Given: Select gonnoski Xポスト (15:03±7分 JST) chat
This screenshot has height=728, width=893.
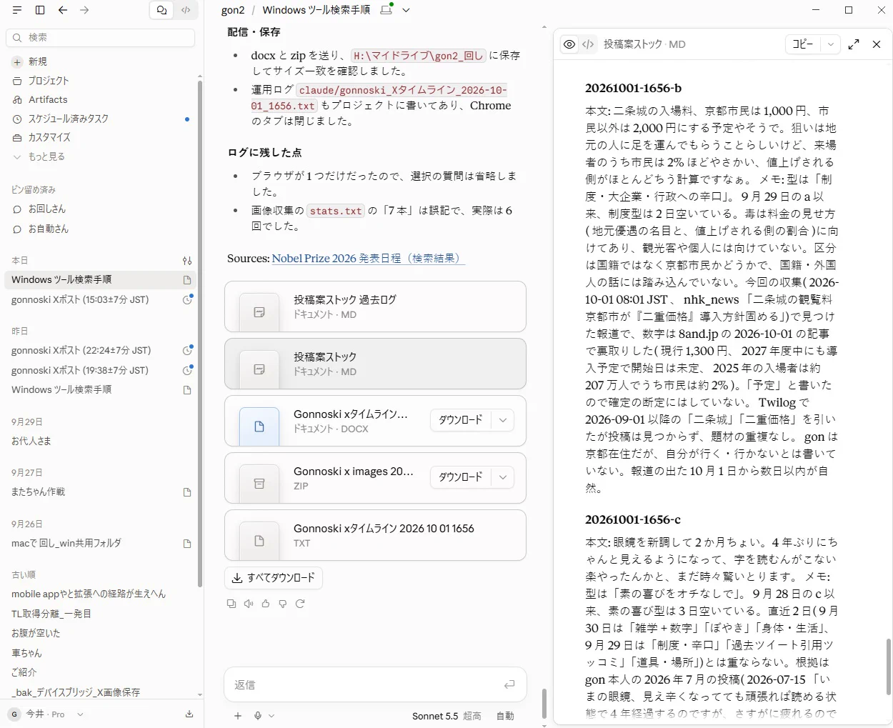Looking at the screenshot, I should (x=101, y=299).
